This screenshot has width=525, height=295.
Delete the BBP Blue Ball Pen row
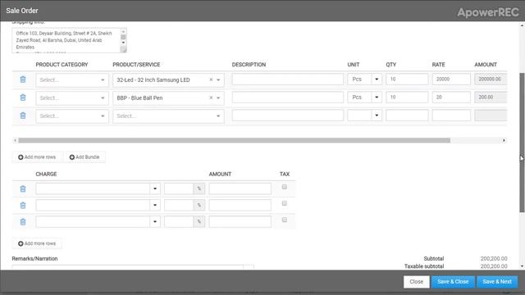point(23,98)
